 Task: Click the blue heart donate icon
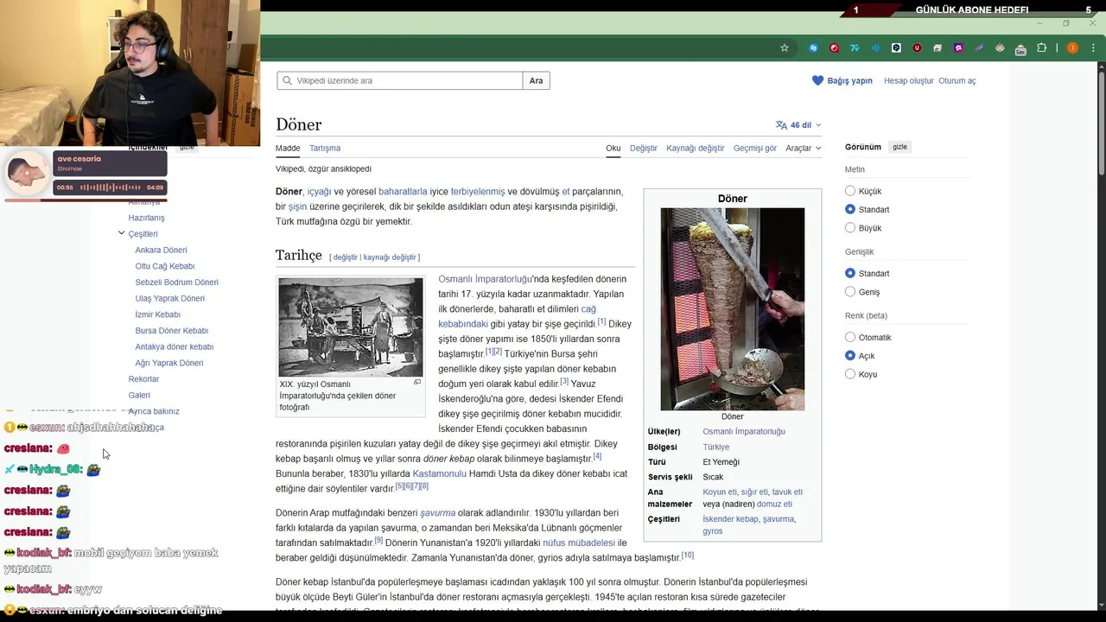point(817,80)
